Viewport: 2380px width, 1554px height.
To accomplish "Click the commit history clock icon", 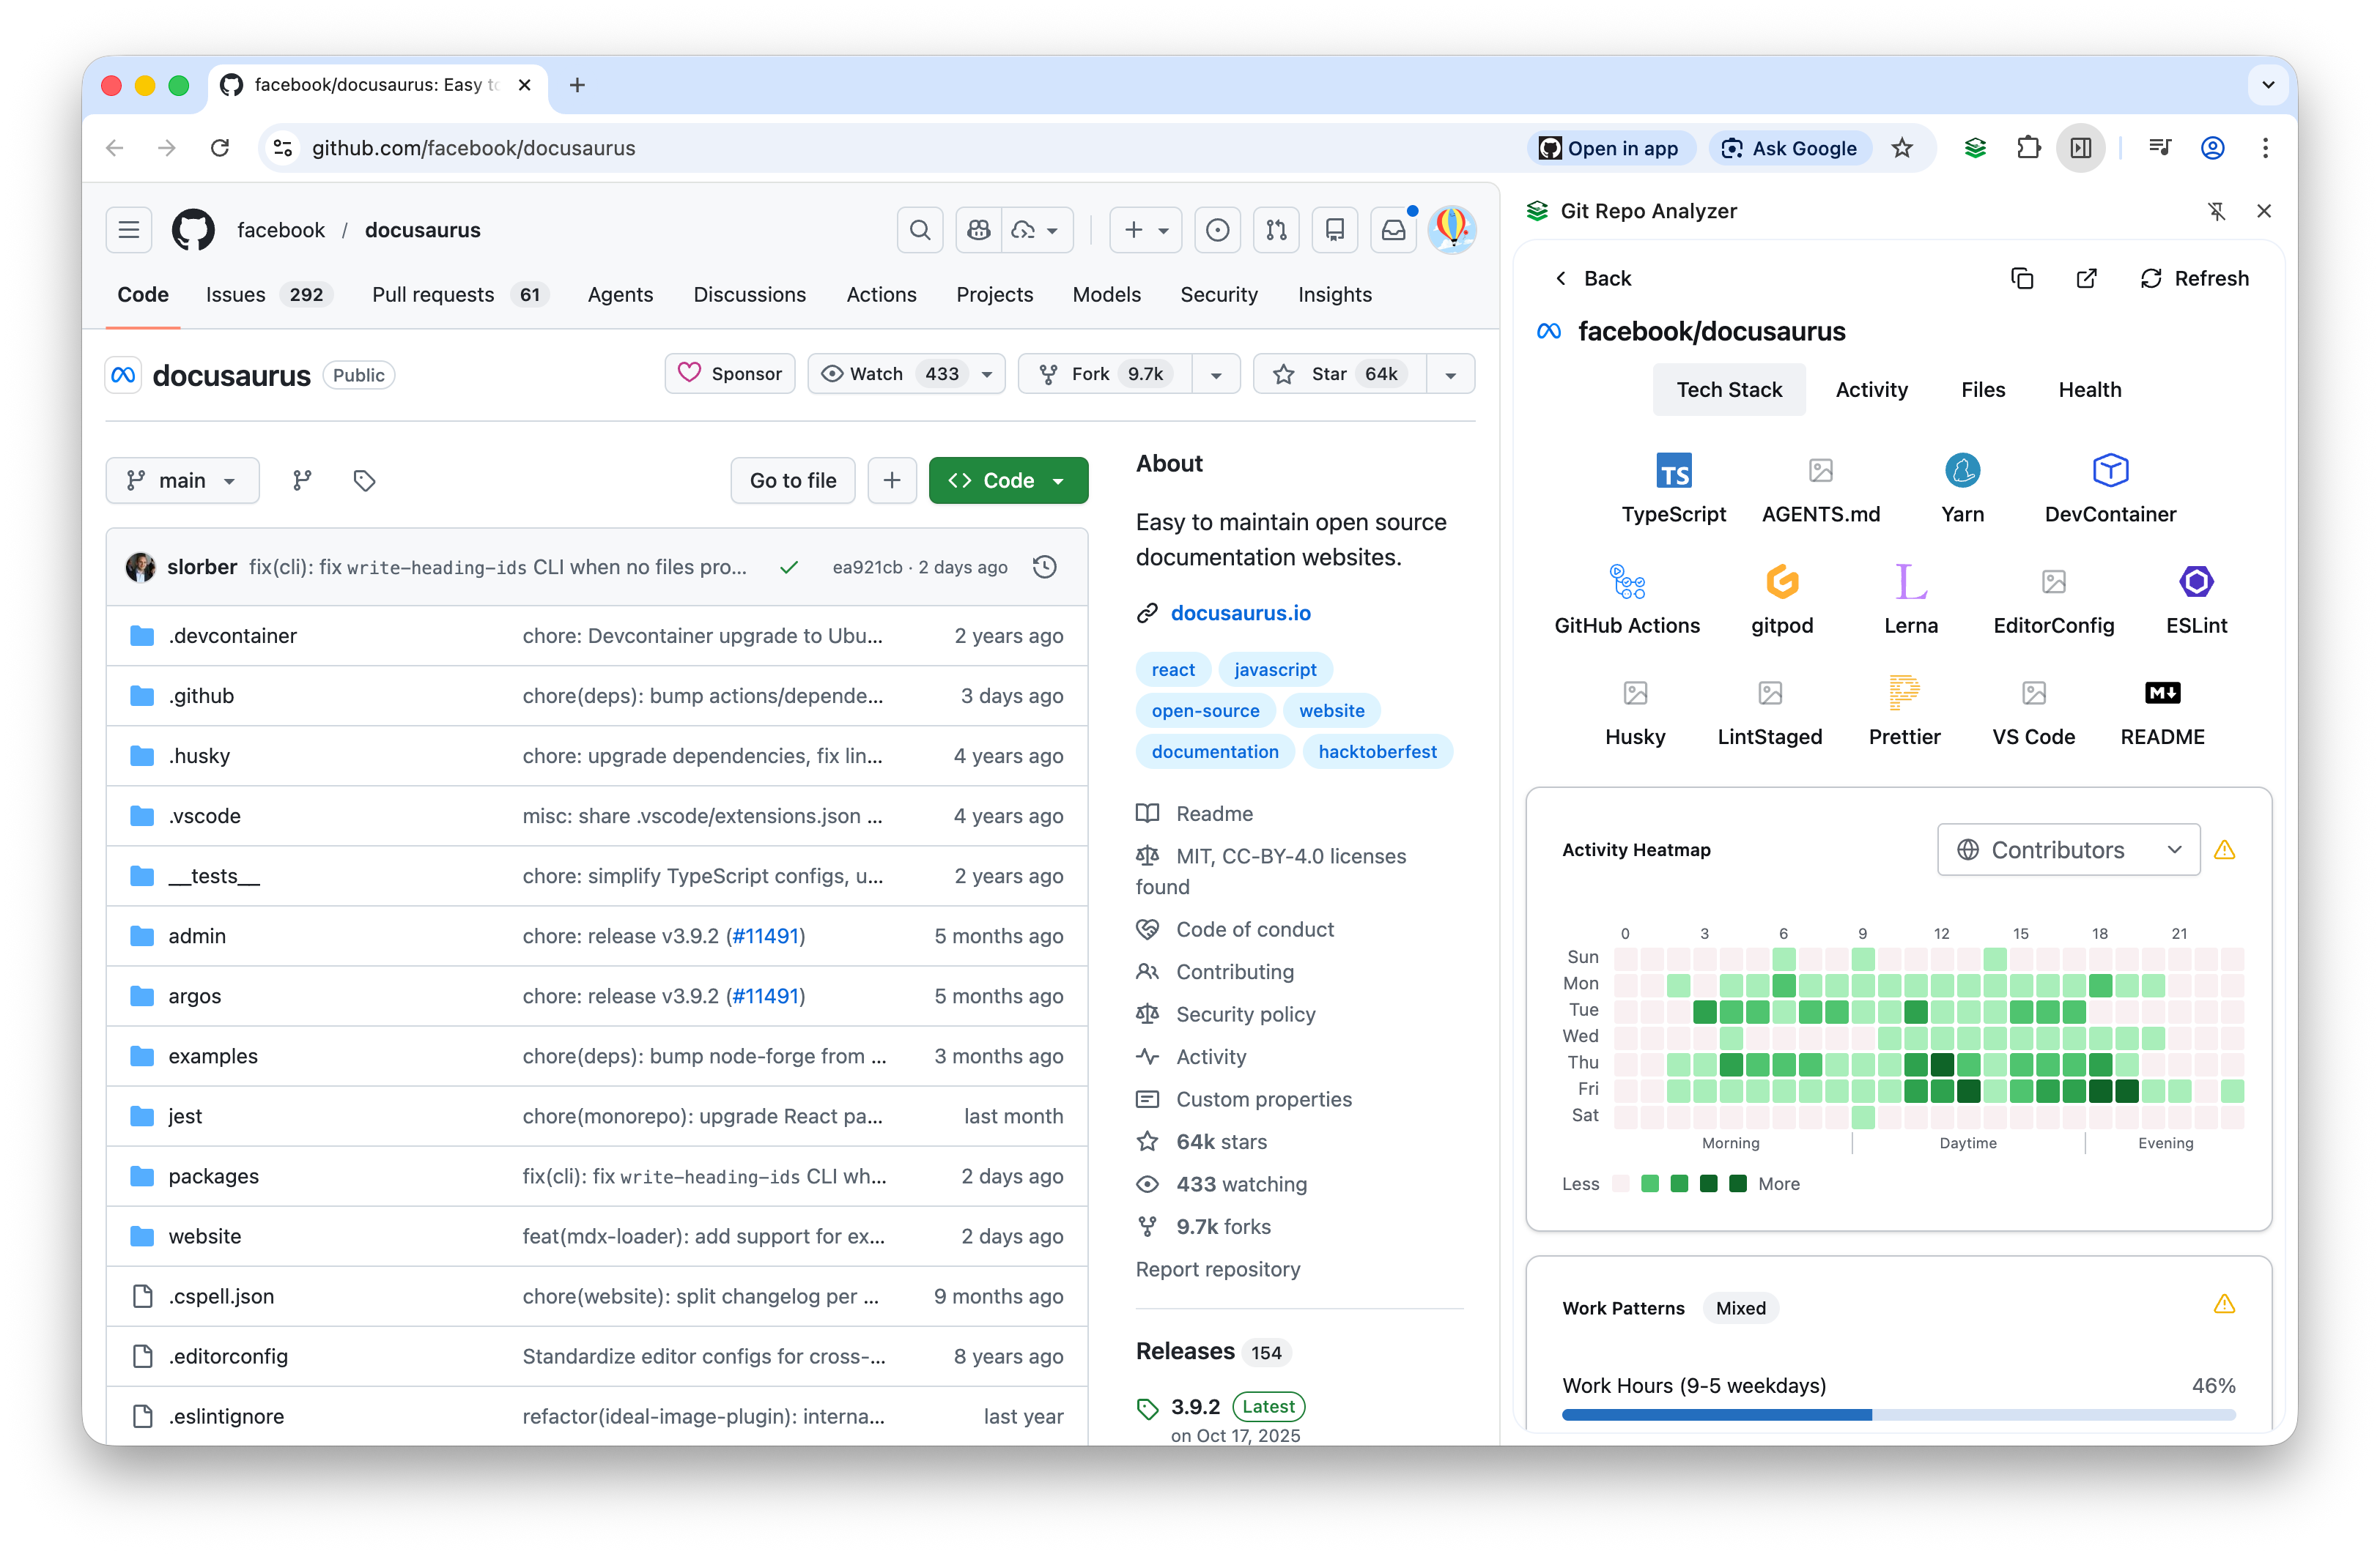I will 1044,568.
